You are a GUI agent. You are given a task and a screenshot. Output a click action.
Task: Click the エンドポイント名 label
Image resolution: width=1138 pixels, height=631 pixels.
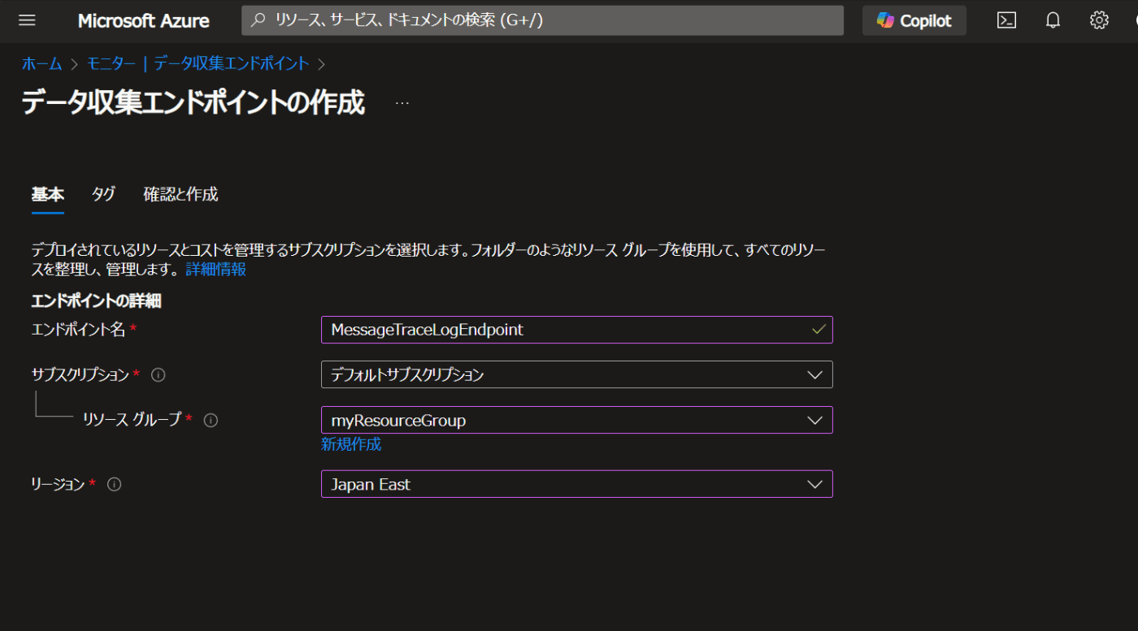pos(78,329)
